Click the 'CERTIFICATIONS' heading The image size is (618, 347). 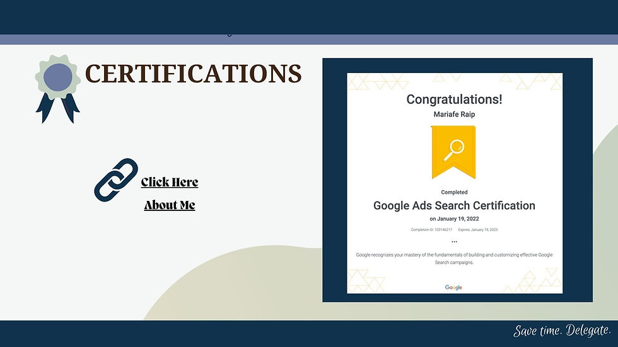(x=193, y=74)
